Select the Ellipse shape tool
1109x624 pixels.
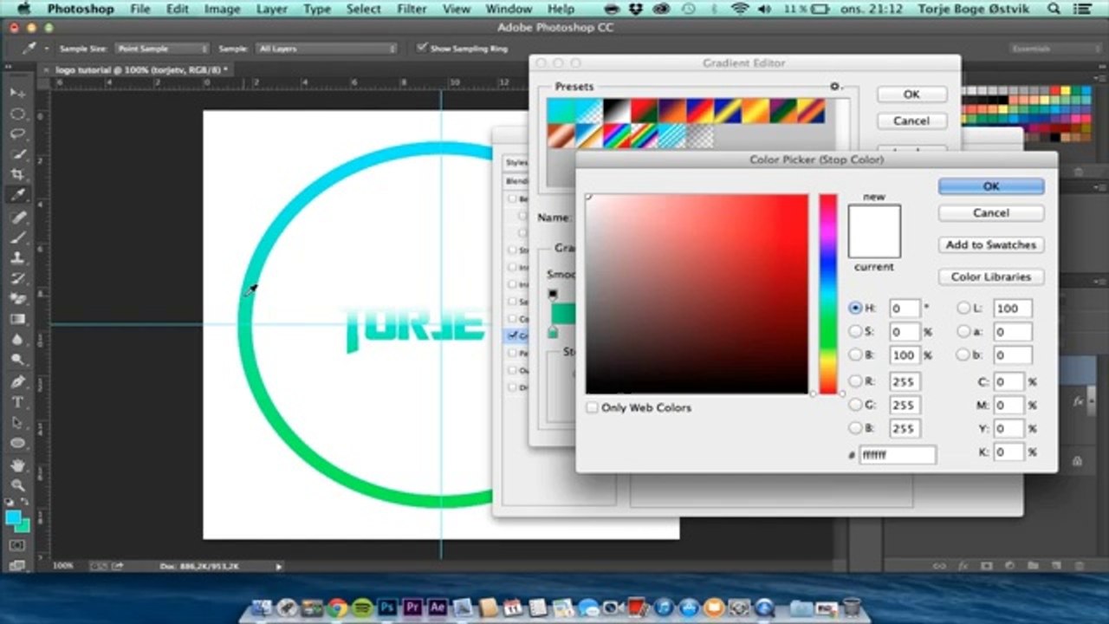pyautogui.click(x=17, y=443)
